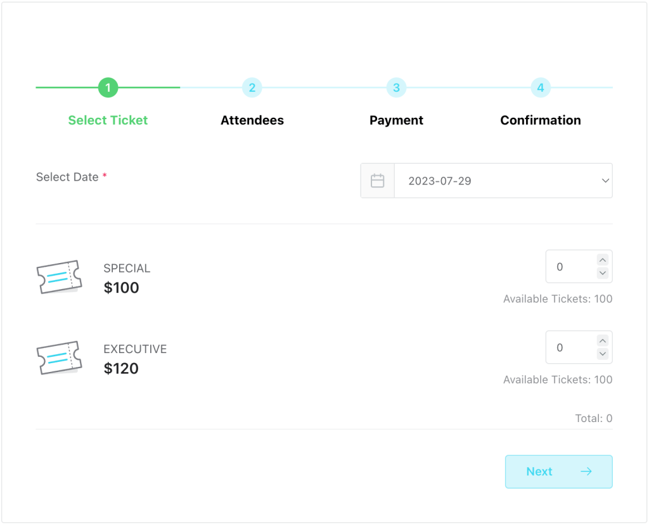
Task: Open the date dropdown showing 2023-07-29
Action: click(x=494, y=181)
